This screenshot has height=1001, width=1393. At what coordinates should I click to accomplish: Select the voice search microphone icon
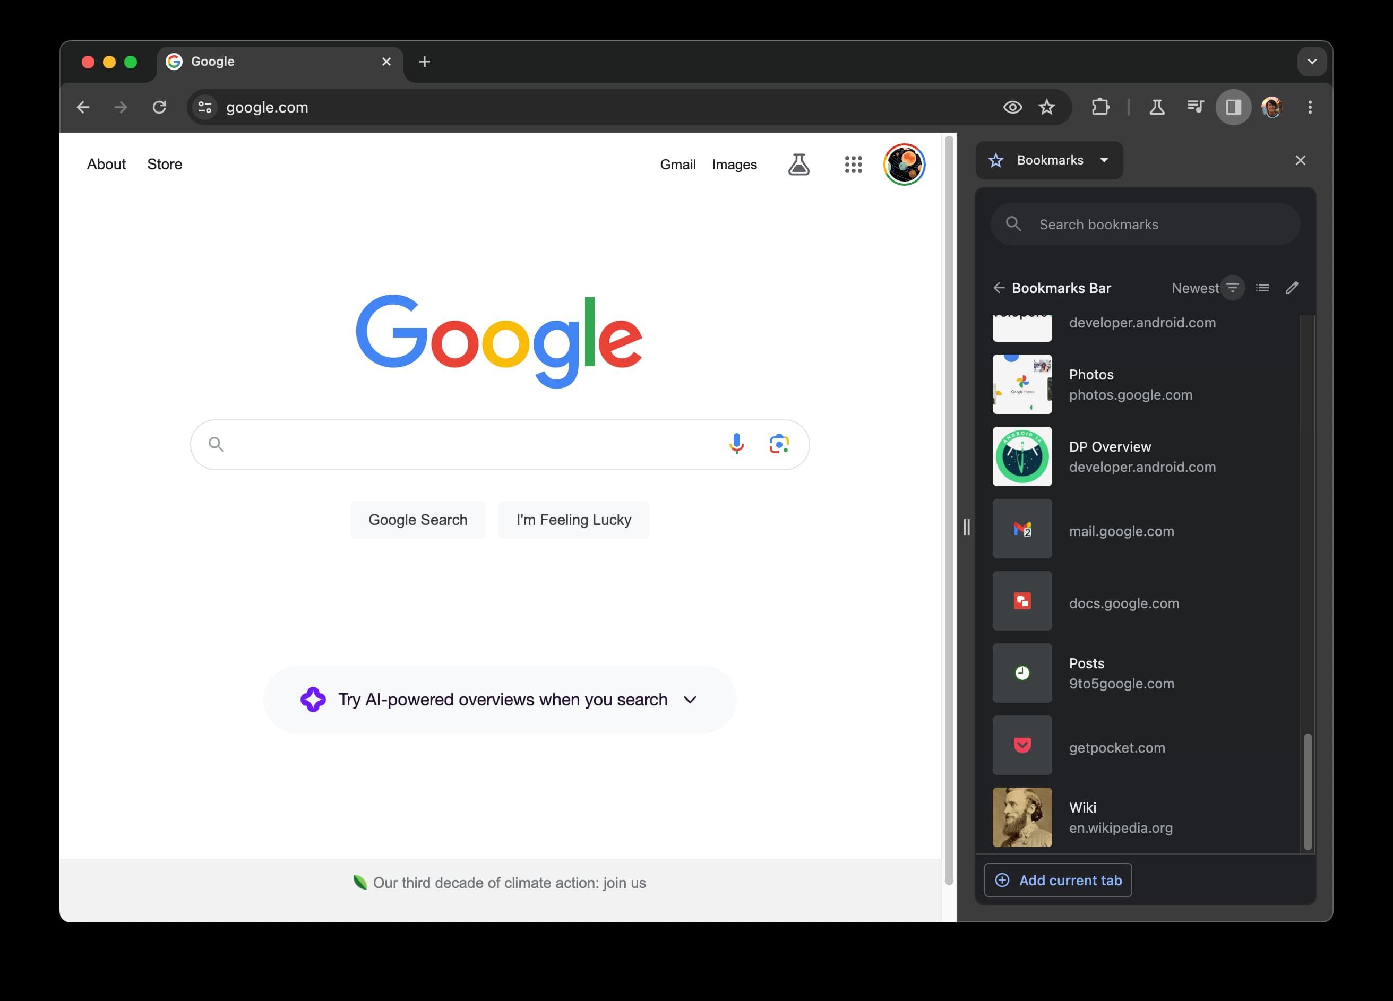click(736, 444)
